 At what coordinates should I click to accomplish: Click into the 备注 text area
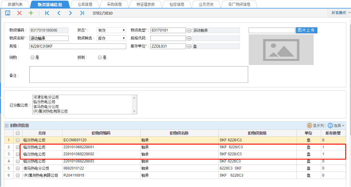tap(138, 74)
